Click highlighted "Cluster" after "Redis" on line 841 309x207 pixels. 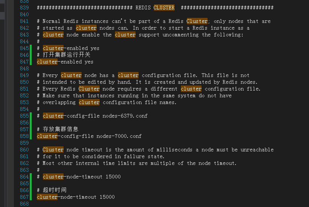pos(197,21)
